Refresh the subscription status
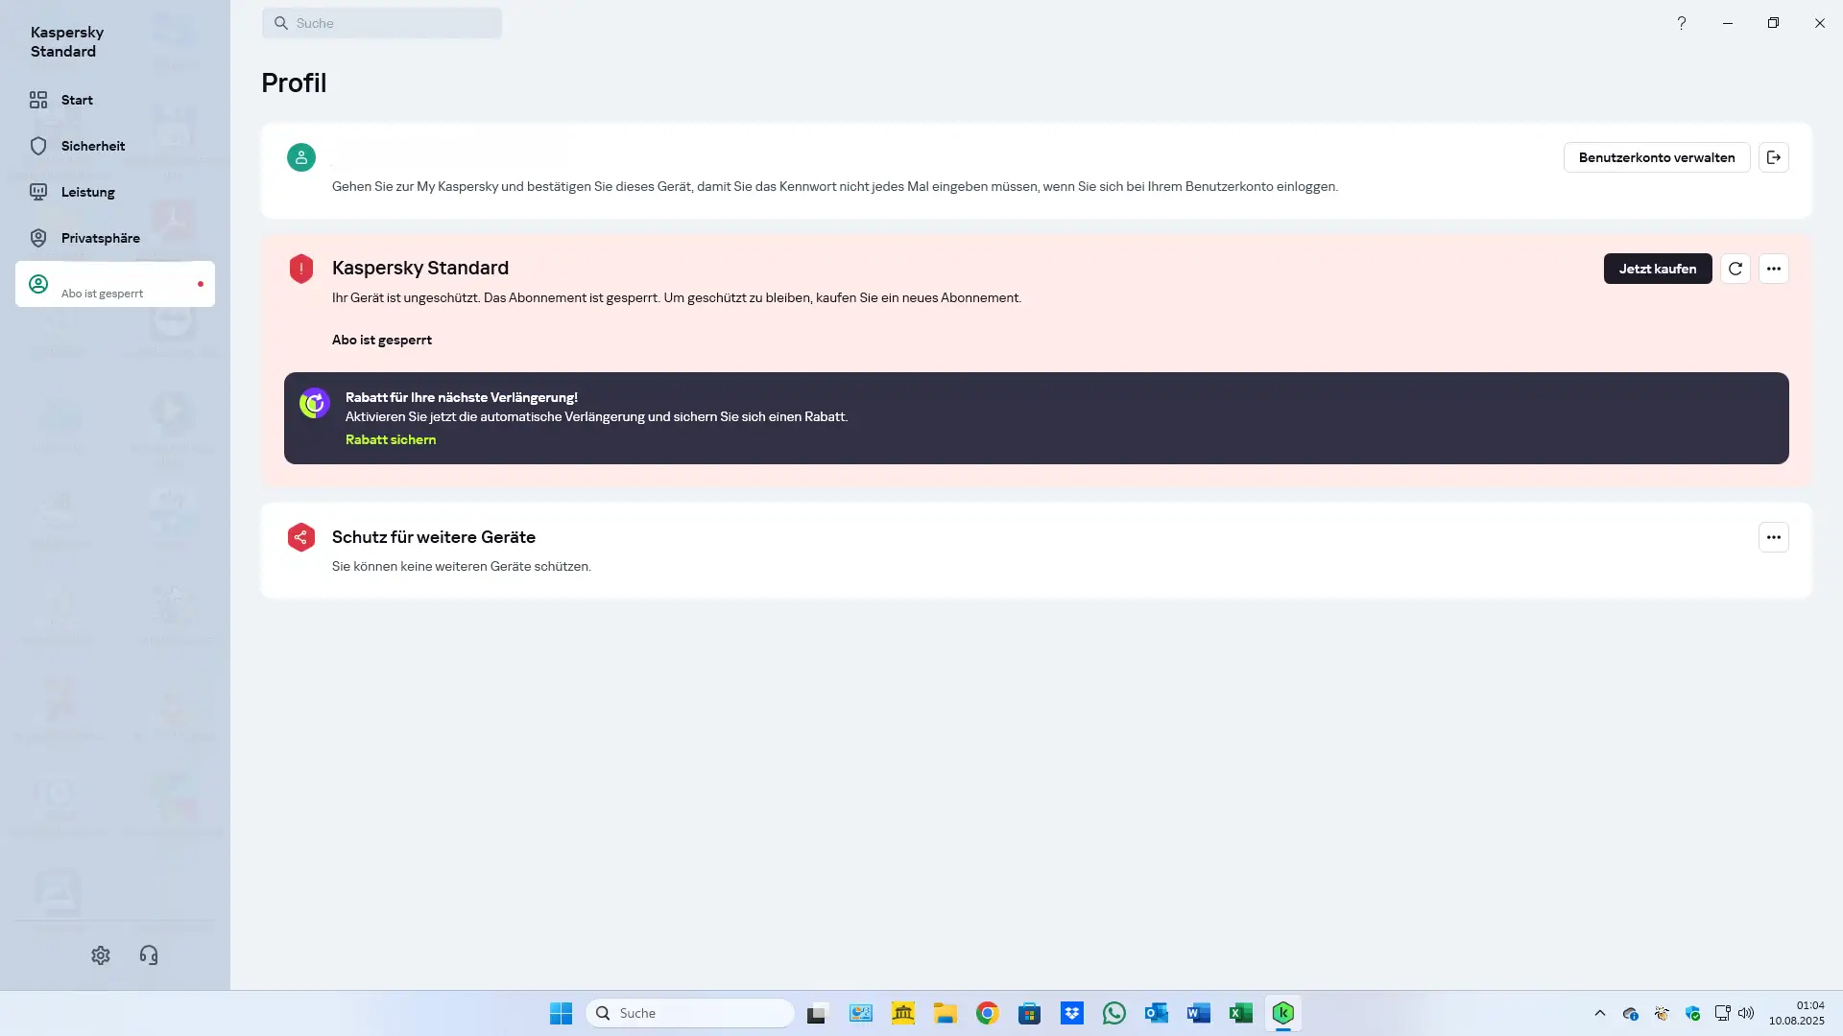This screenshot has height=1036, width=1843. [1735, 269]
